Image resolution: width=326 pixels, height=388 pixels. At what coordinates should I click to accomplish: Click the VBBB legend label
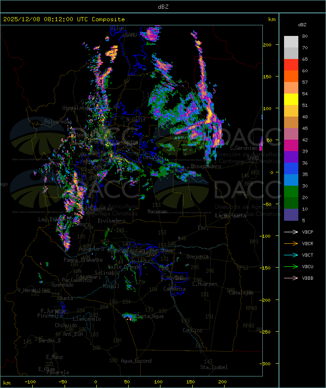[x=308, y=278]
